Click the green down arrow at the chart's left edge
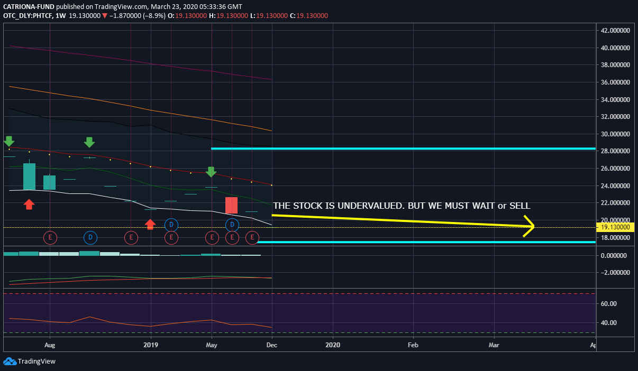 point(8,141)
